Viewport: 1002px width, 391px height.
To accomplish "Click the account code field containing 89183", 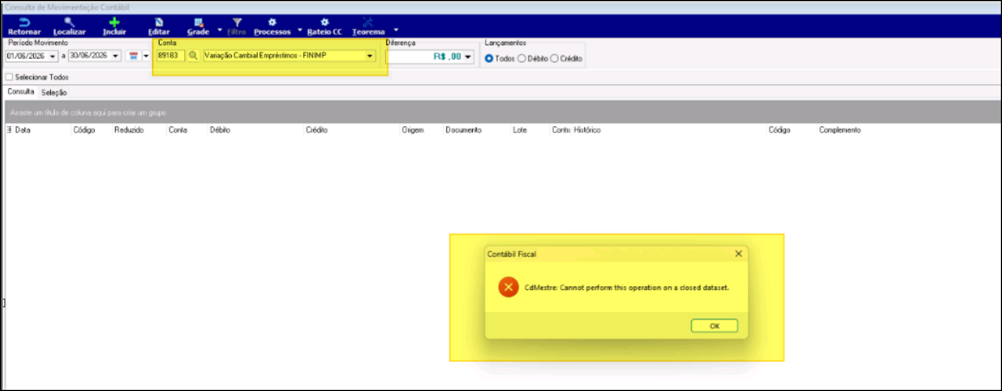I will (170, 56).
